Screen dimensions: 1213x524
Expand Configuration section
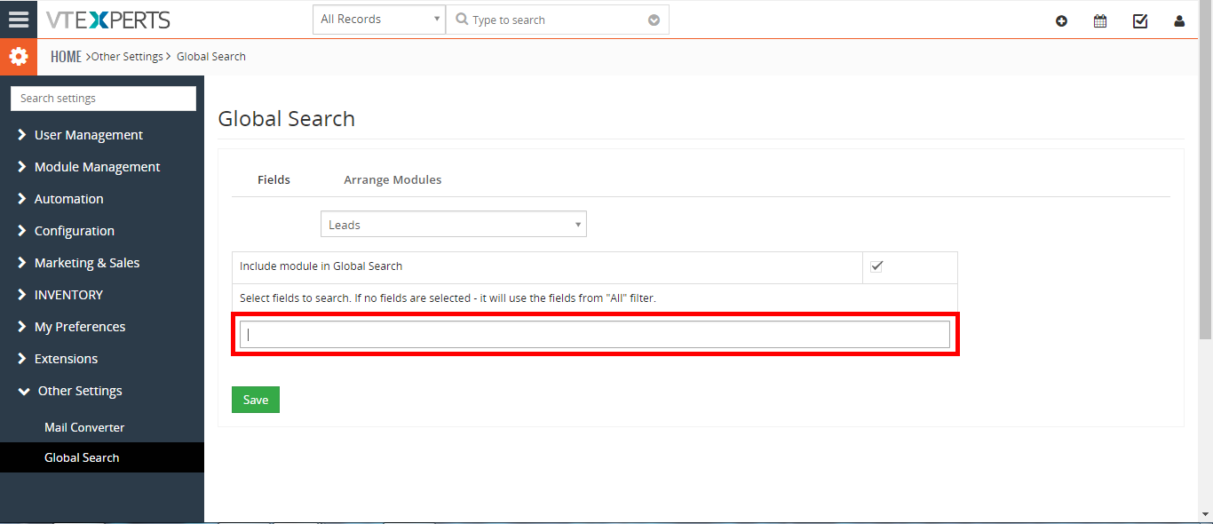click(66, 231)
